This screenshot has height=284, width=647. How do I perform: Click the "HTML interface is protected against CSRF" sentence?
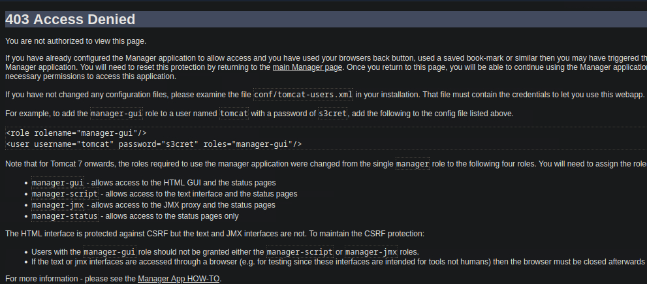point(214,233)
